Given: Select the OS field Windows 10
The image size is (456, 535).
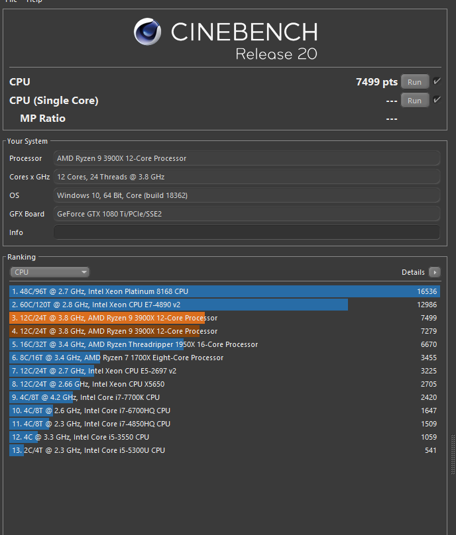Looking at the screenshot, I should click(x=247, y=195).
